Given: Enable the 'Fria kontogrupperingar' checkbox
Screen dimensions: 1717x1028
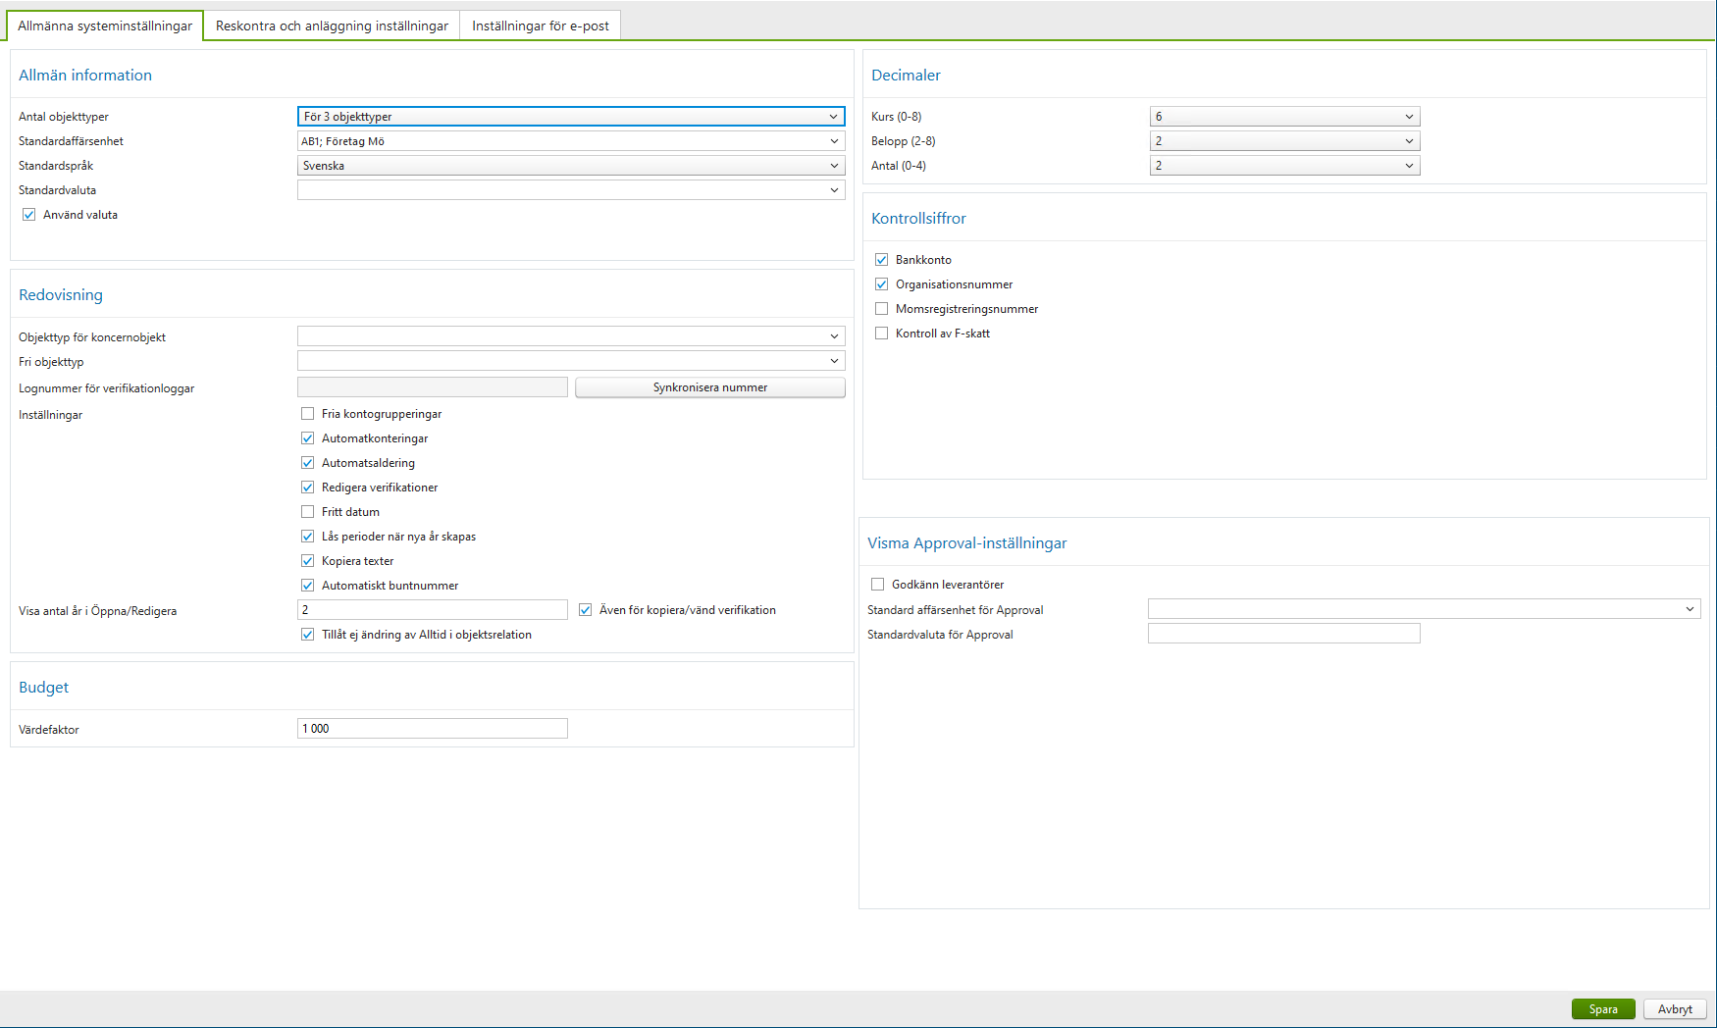Looking at the screenshot, I should tap(308, 413).
